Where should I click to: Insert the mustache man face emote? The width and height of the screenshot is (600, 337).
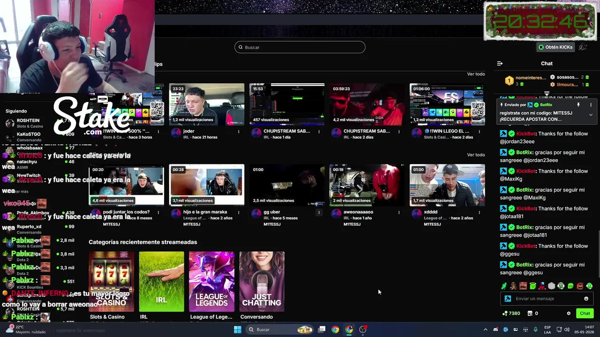point(523,286)
